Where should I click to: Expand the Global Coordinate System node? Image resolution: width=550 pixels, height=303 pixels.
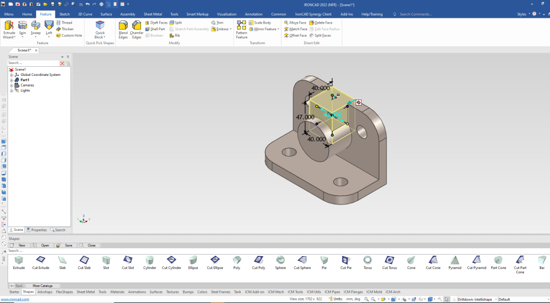[x=11, y=75]
